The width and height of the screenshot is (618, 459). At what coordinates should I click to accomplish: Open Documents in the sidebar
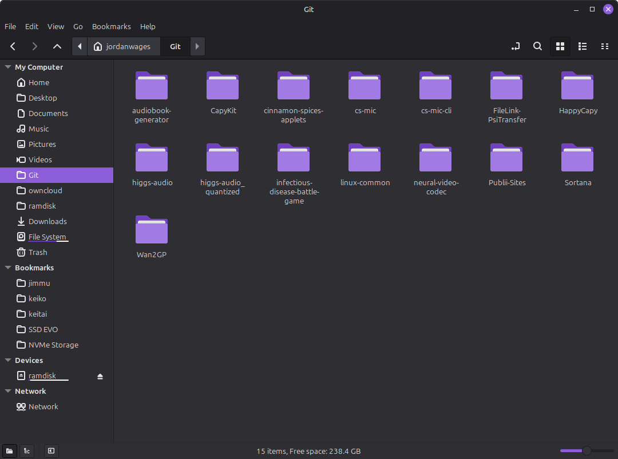click(x=57, y=113)
